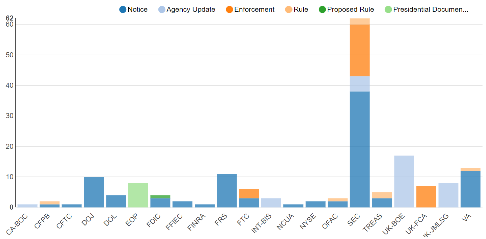Click the FRS Notice bar
The image size is (486, 239).
pyautogui.click(x=227, y=191)
